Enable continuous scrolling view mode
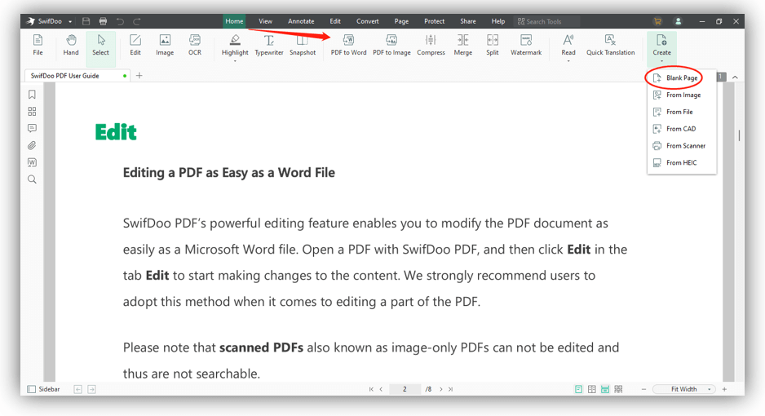Screen dimensions: 765x416 click(605, 389)
